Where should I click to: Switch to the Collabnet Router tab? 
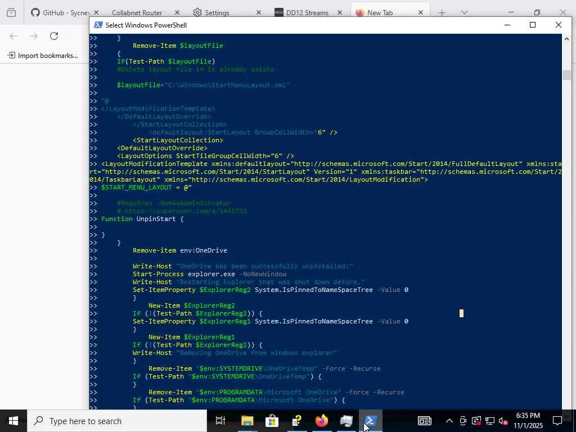137,12
